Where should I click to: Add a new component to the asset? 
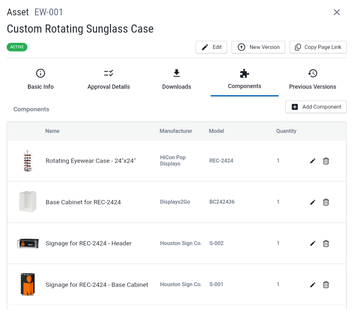(316, 107)
